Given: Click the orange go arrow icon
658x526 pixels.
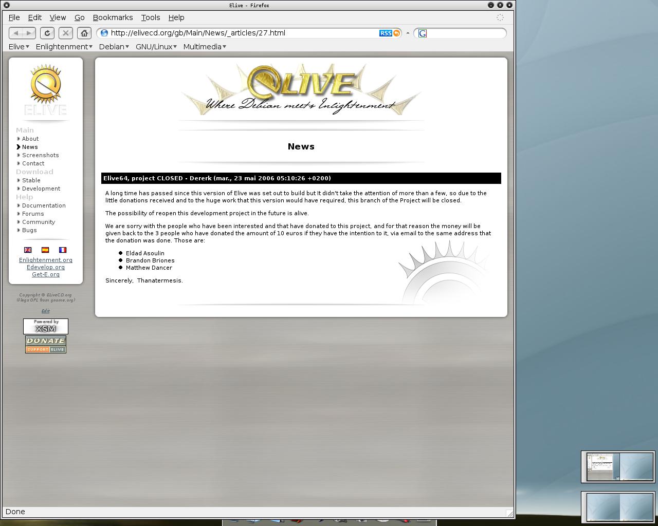Looking at the screenshot, I should 397,33.
